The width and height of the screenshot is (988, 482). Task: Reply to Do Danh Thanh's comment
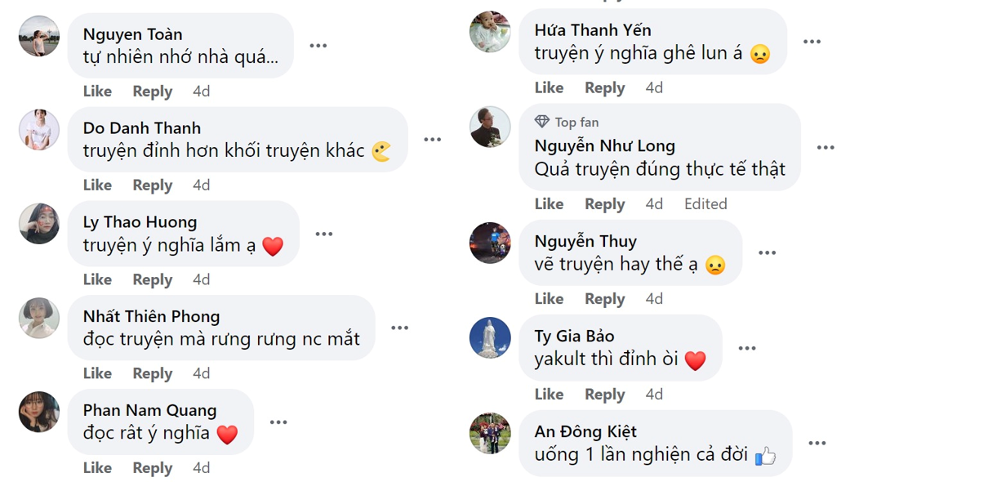click(x=153, y=185)
